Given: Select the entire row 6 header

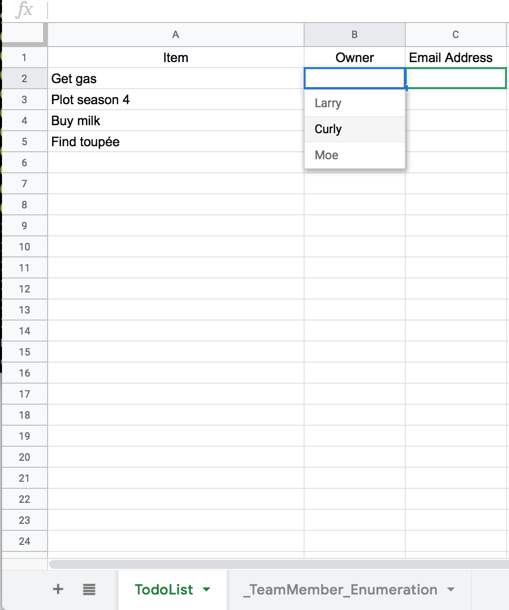Looking at the screenshot, I should tap(24, 163).
